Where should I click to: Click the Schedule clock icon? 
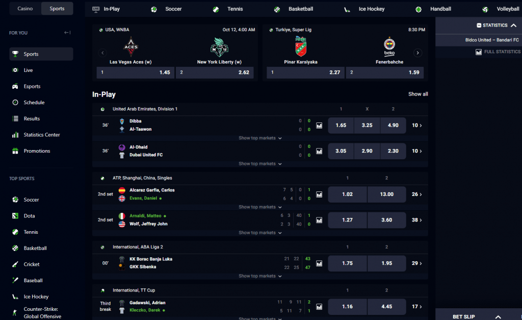pyautogui.click(x=15, y=103)
